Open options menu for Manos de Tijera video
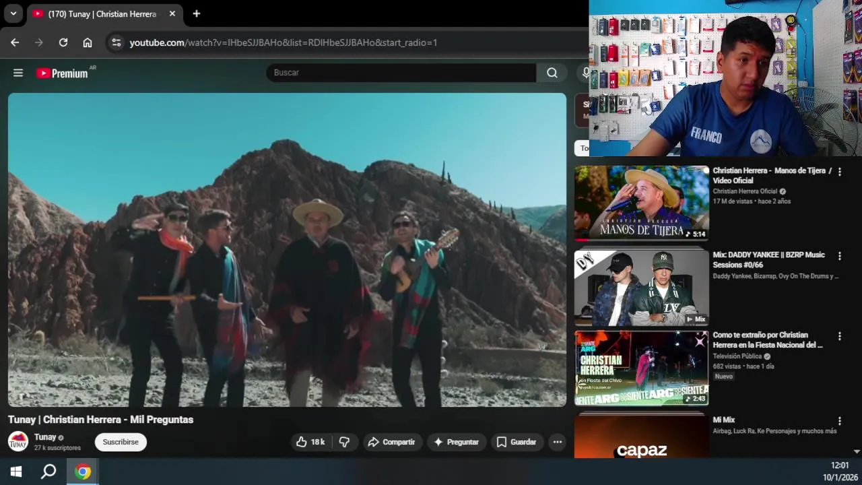 point(839,172)
